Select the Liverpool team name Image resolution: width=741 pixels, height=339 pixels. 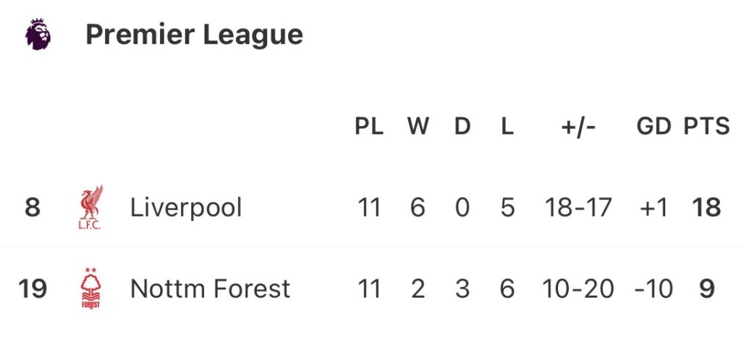click(x=186, y=208)
